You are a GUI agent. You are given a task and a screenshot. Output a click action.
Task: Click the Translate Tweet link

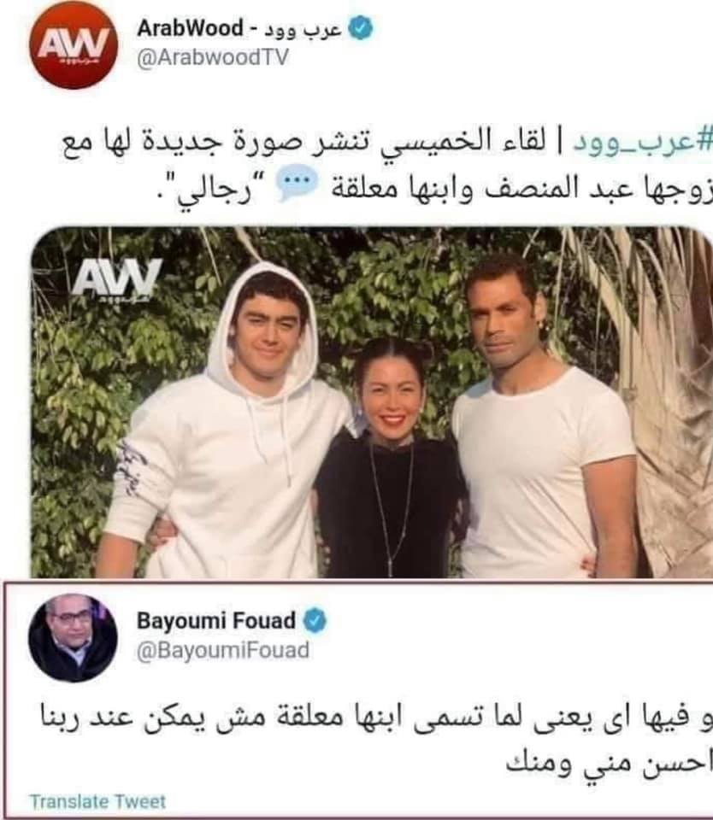[98, 802]
